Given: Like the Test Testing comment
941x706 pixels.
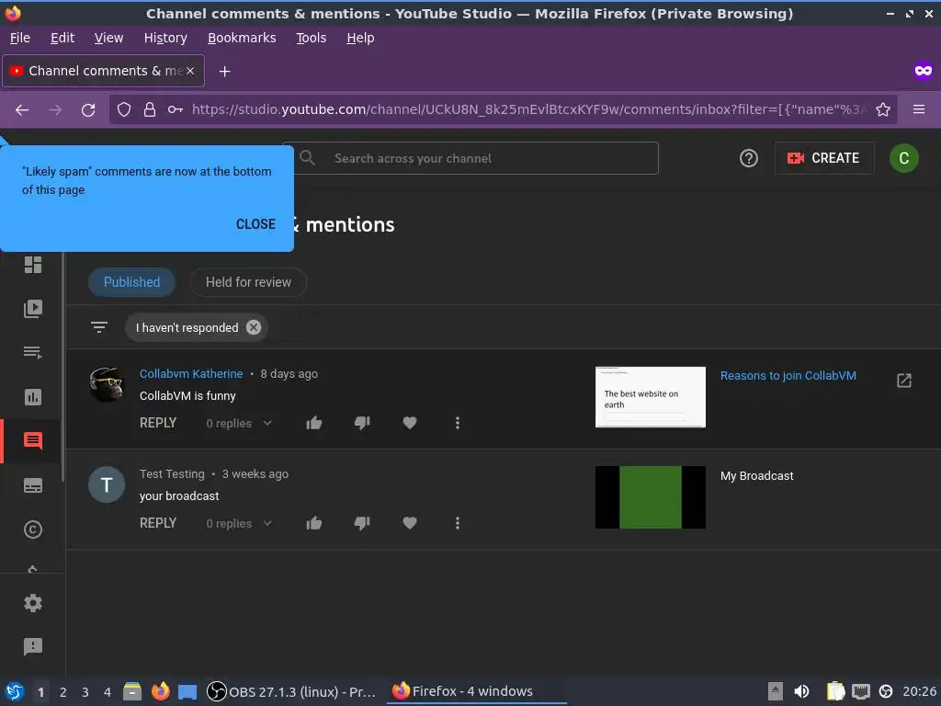Looking at the screenshot, I should click(x=314, y=523).
